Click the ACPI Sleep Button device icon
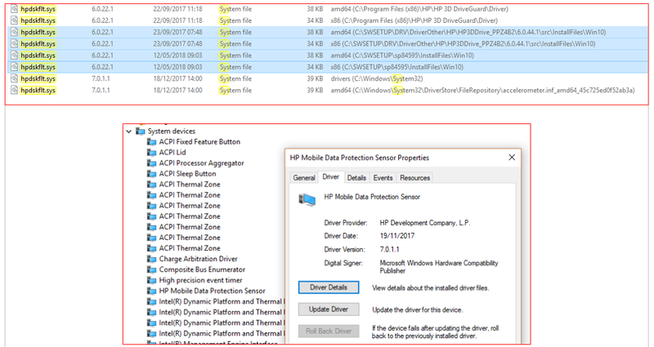Viewport: 654px width, 347px height. click(151, 173)
